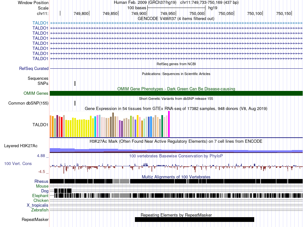Click the Common dbSNP(155) track label
Viewport: 303px width, 227px height.
(28, 103)
